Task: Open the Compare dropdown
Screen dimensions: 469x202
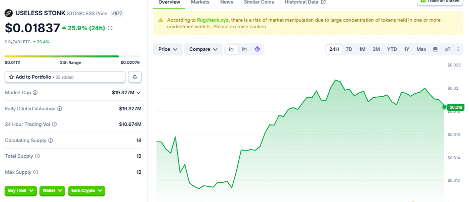Action: tap(203, 49)
